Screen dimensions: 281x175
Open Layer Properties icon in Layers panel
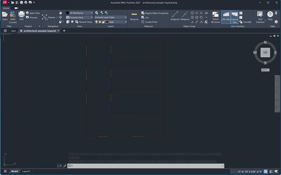(97, 13)
